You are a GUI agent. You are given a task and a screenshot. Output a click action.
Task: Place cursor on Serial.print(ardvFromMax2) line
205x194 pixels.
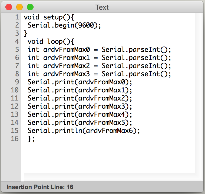(x=80, y=98)
